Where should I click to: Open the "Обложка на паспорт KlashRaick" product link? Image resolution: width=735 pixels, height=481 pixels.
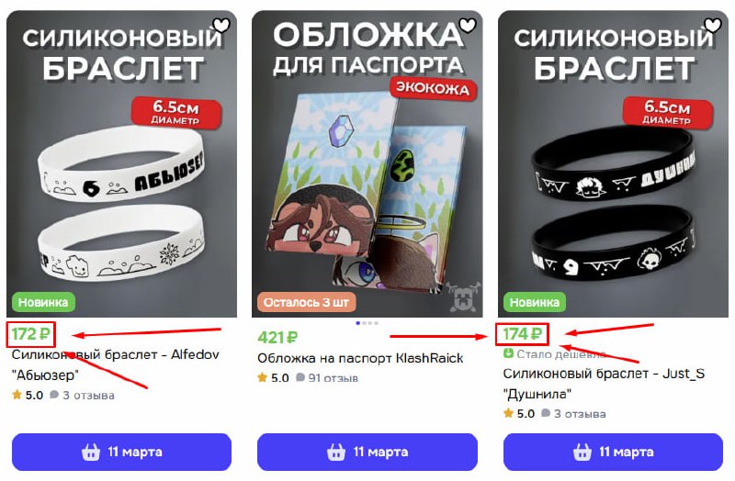pyautogui.click(x=360, y=358)
